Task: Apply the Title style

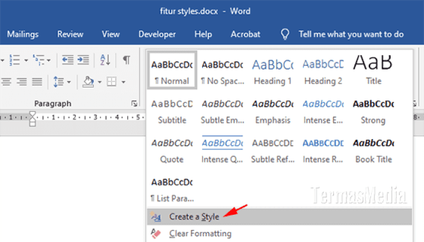Action: click(374, 71)
